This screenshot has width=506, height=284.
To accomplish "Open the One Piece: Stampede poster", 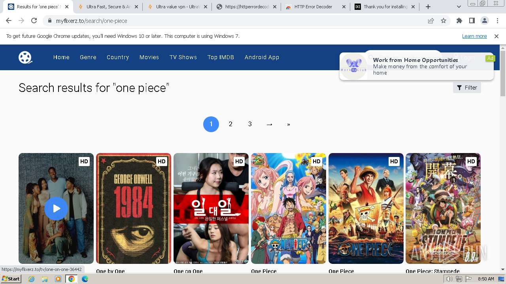I will [x=443, y=208].
